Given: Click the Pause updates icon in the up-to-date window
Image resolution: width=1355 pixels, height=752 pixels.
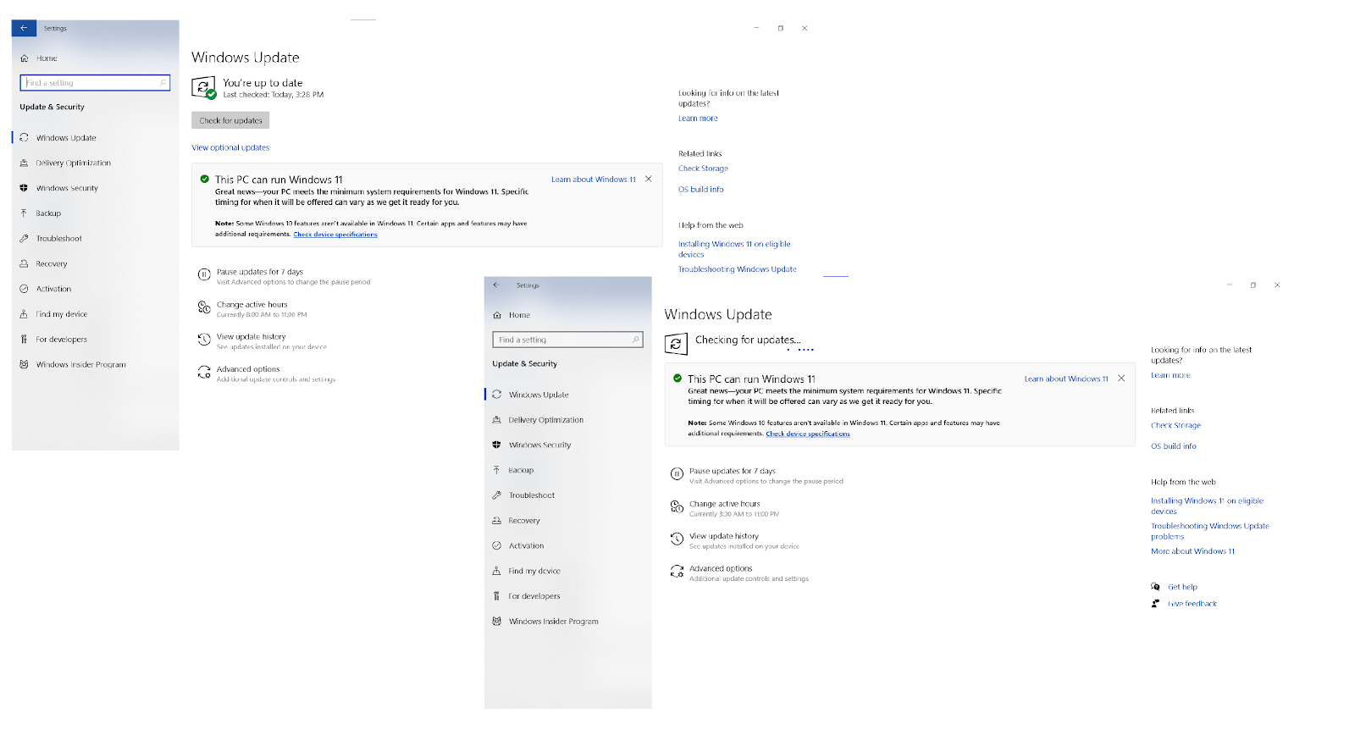Looking at the screenshot, I should click(x=204, y=274).
